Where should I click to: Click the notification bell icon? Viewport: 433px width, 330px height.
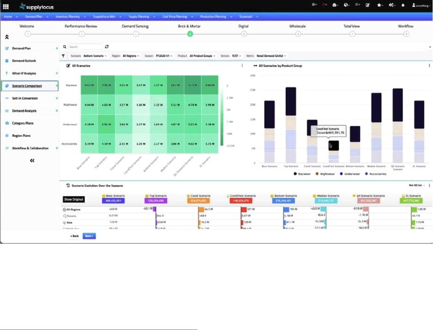[403, 5]
